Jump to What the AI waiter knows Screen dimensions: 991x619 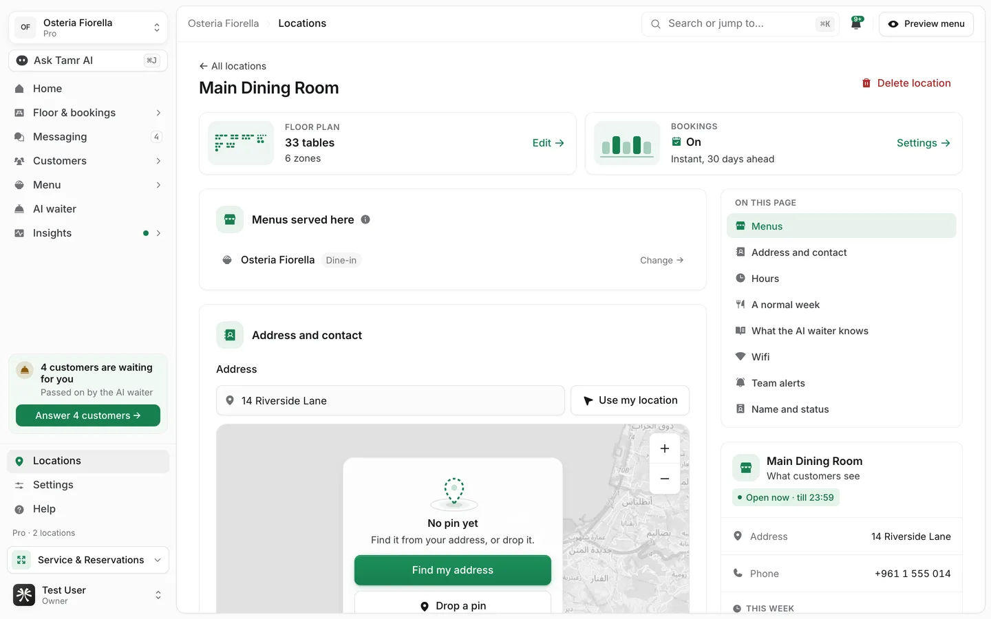[x=842, y=331]
